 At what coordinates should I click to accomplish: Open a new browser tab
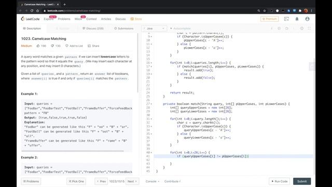pyautogui.click(x=64, y=4)
